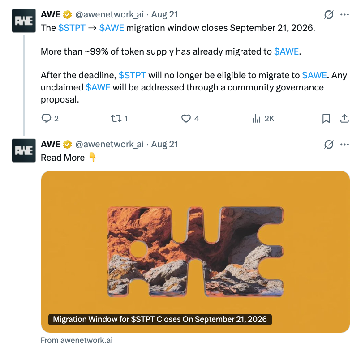Open three-dot more menu on first tweet
This screenshot has height=351, width=361.
(x=345, y=15)
